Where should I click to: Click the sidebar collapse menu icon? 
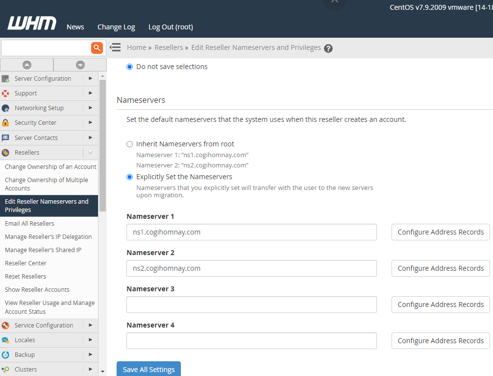click(x=115, y=47)
